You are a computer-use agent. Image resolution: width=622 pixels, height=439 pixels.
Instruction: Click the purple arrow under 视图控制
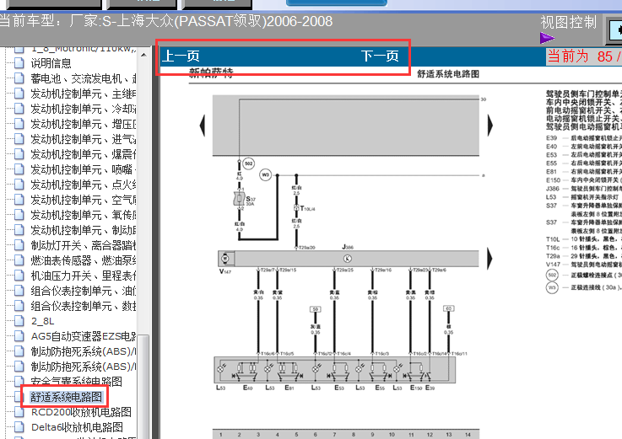point(547,38)
